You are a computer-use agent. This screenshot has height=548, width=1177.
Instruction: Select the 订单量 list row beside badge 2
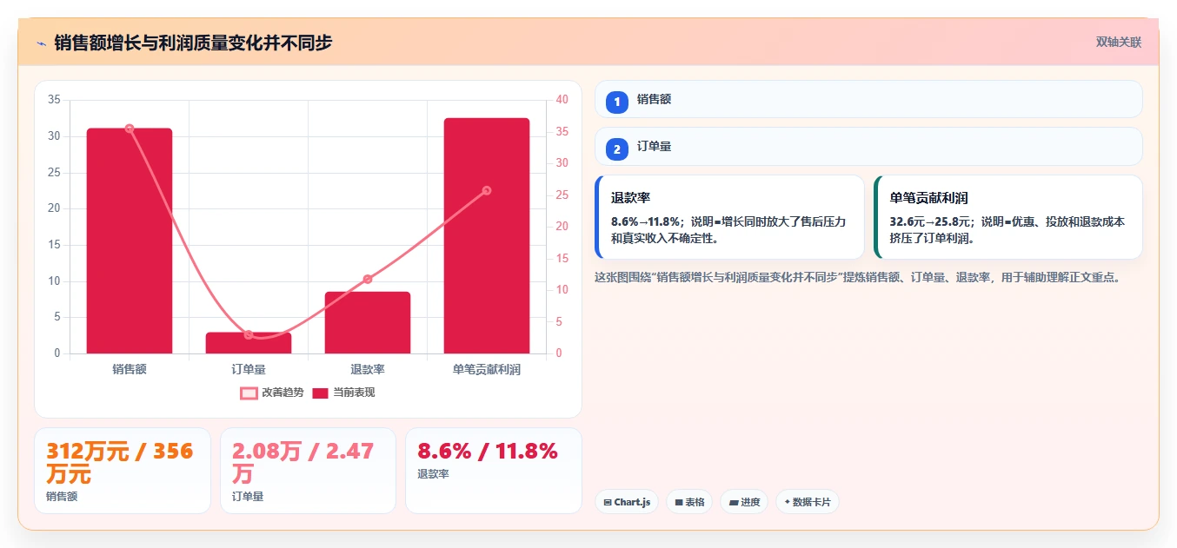[x=869, y=146]
